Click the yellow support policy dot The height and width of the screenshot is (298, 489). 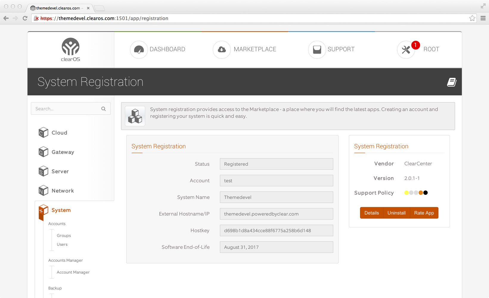[406, 193]
